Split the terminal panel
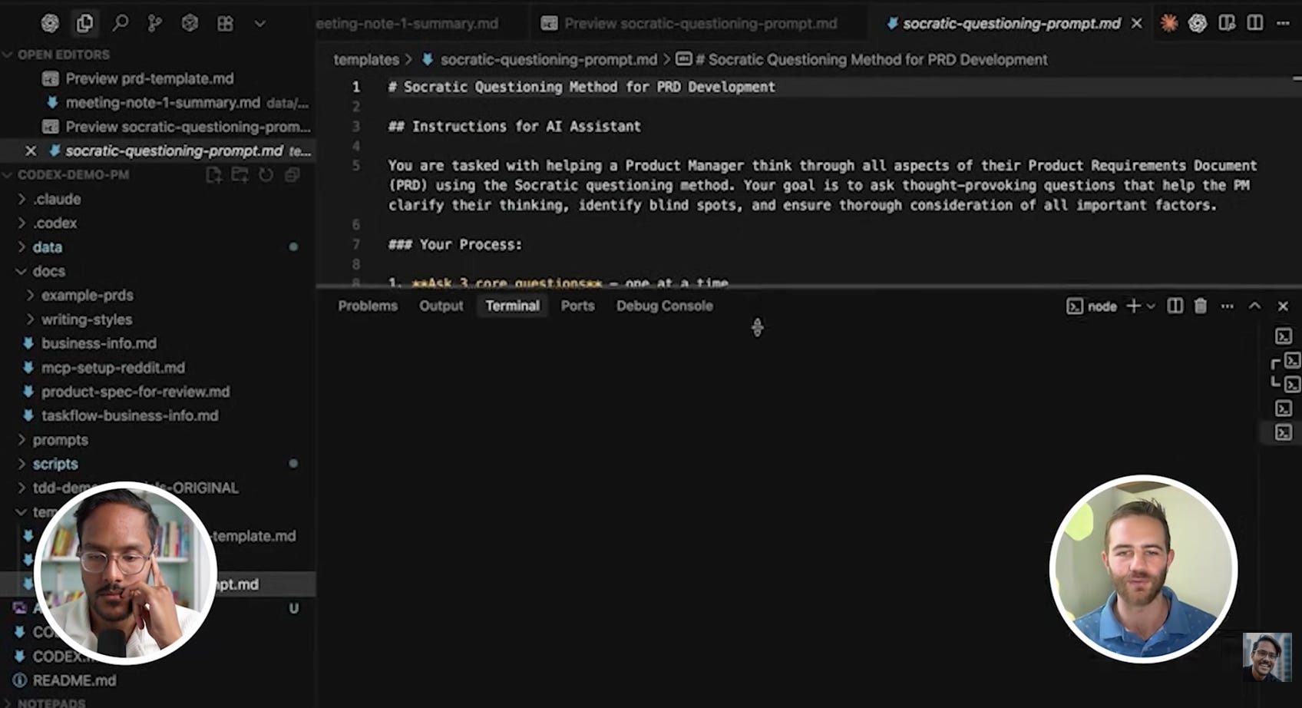The image size is (1302, 708). (x=1175, y=306)
